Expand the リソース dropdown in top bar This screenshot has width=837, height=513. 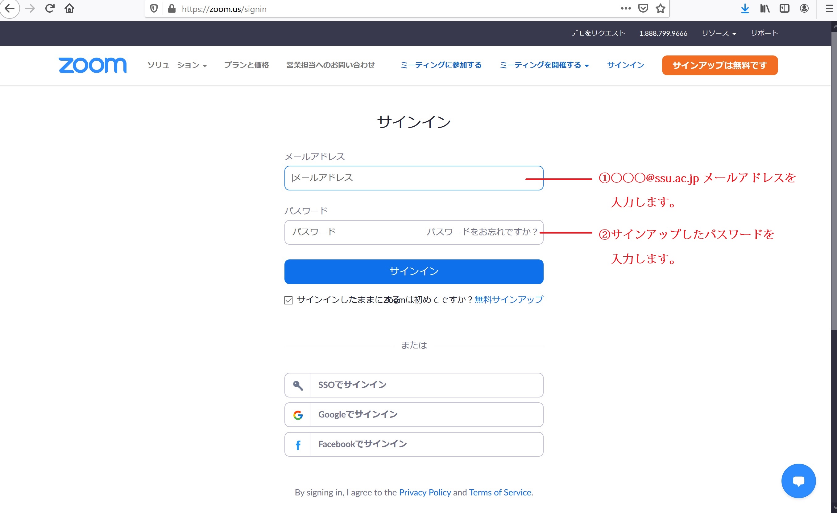coord(719,33)
